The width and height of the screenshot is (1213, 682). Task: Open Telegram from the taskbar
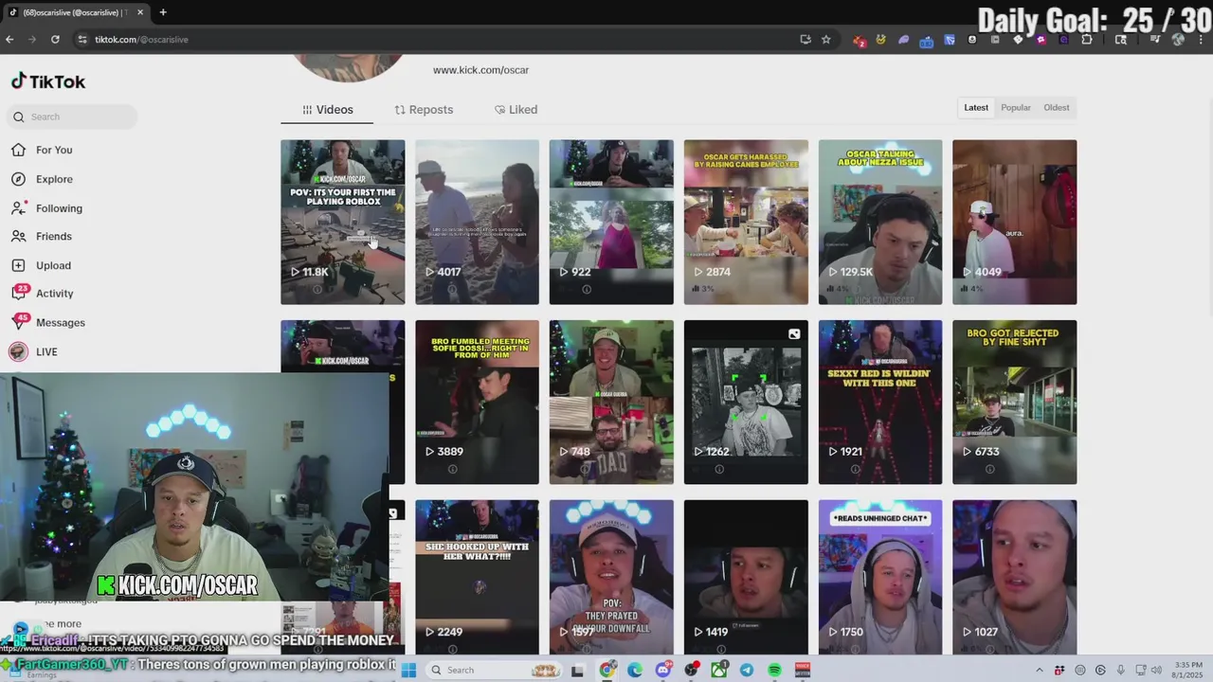[747, 670]
